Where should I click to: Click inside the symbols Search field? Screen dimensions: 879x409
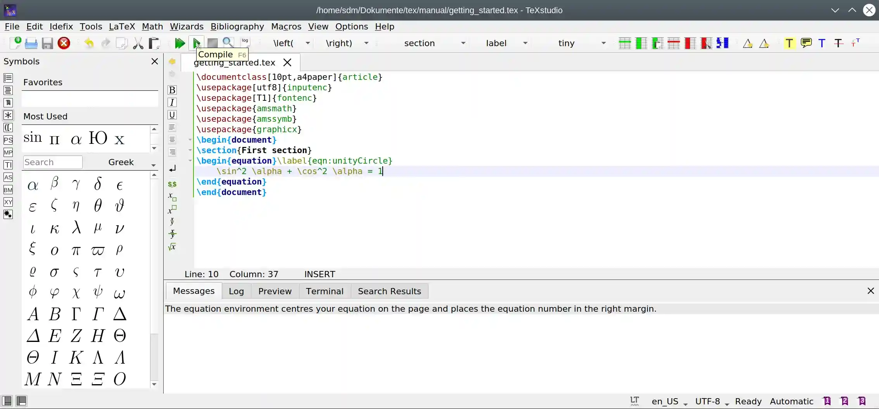(x=52, y=162)
